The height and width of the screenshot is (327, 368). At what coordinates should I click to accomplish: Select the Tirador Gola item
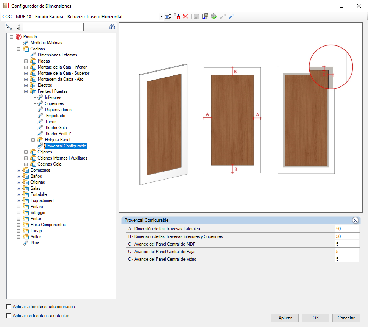click(56, 128)
